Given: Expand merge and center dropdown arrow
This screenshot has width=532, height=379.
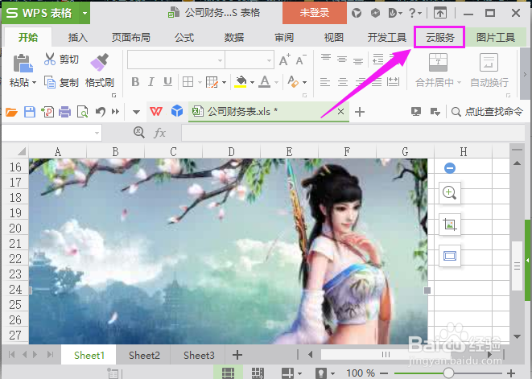Looking at the screenshot, I should point(459,82).
